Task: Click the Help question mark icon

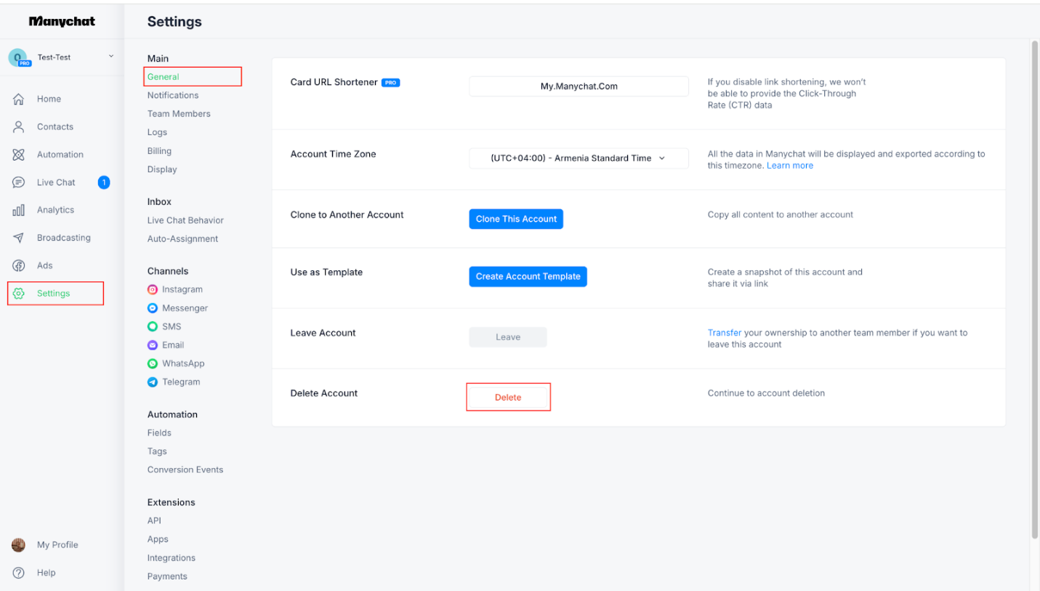Action: [x=19, y=573]
